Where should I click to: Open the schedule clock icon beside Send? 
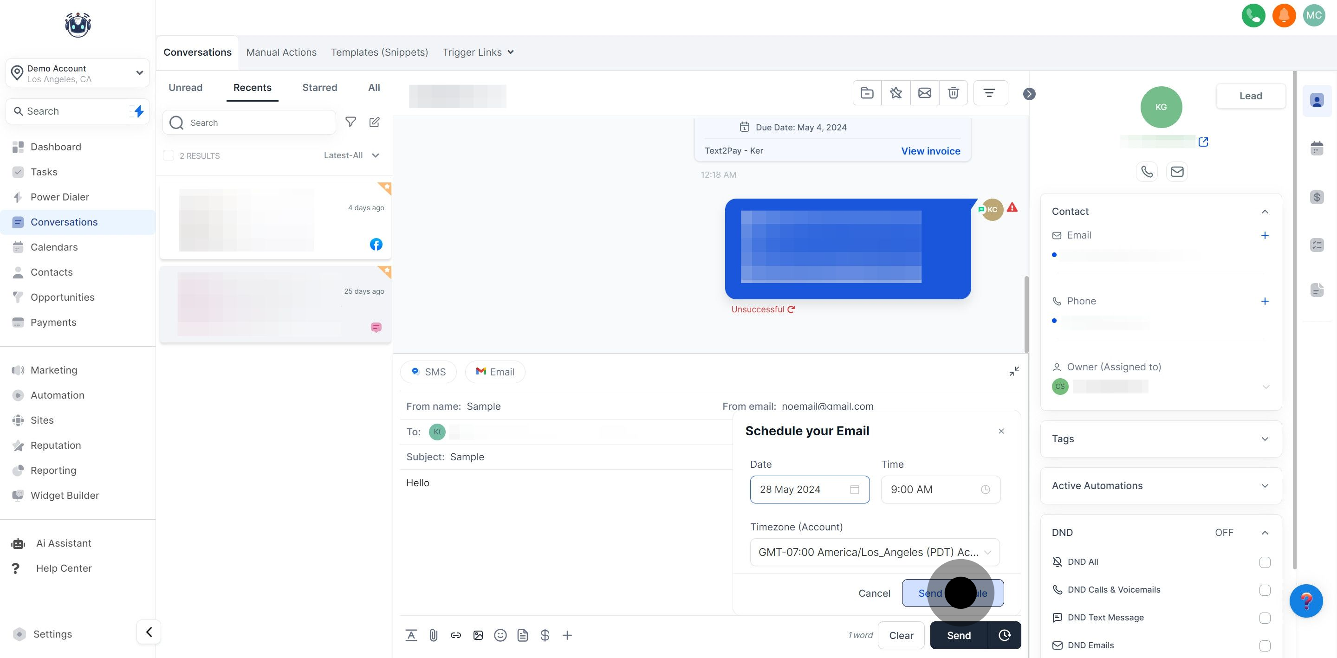[x=1004, y=635]
